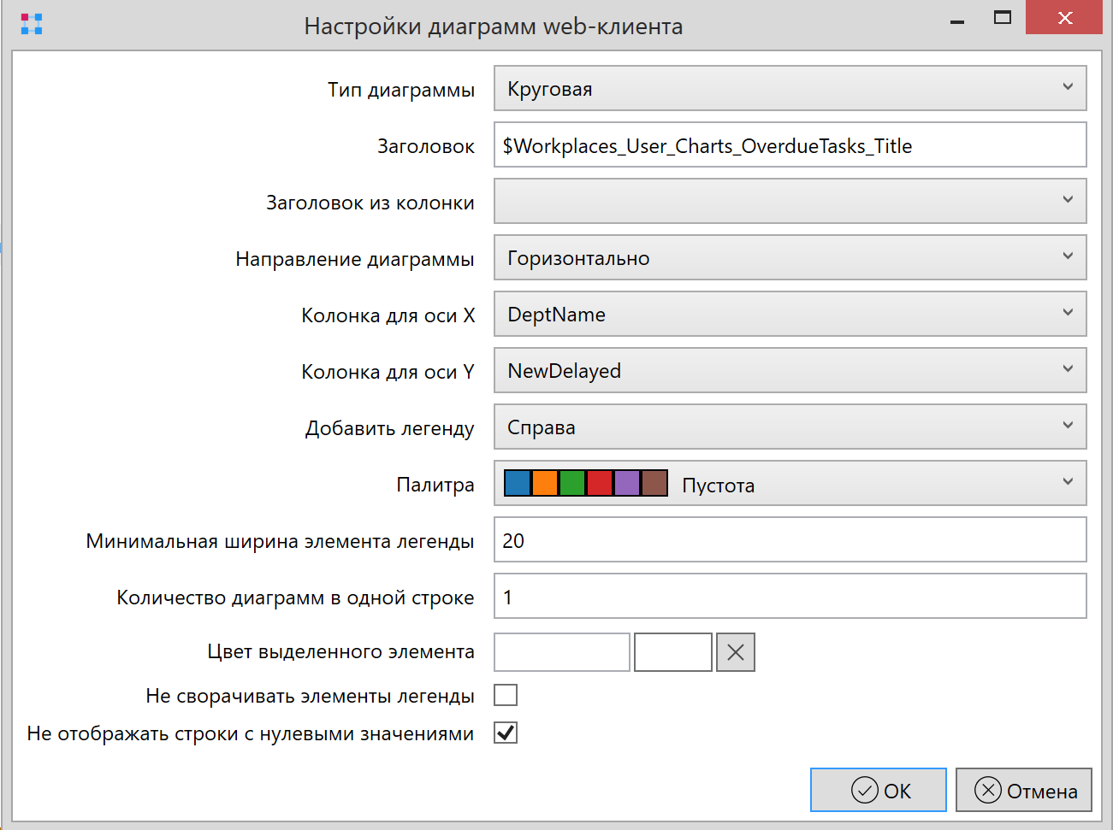
Task: Close the dialog with red X
Action: click(1064, 18)
